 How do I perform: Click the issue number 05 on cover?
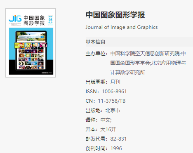50,20
